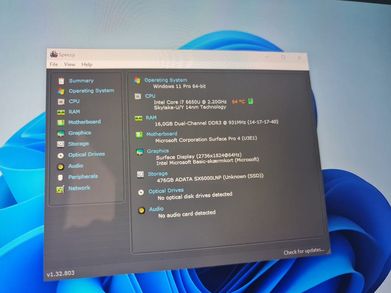Viewport: 391px width, 293px height.
Task: Click the Optical Drives heading in summary
Action: [x=166, y=191]
